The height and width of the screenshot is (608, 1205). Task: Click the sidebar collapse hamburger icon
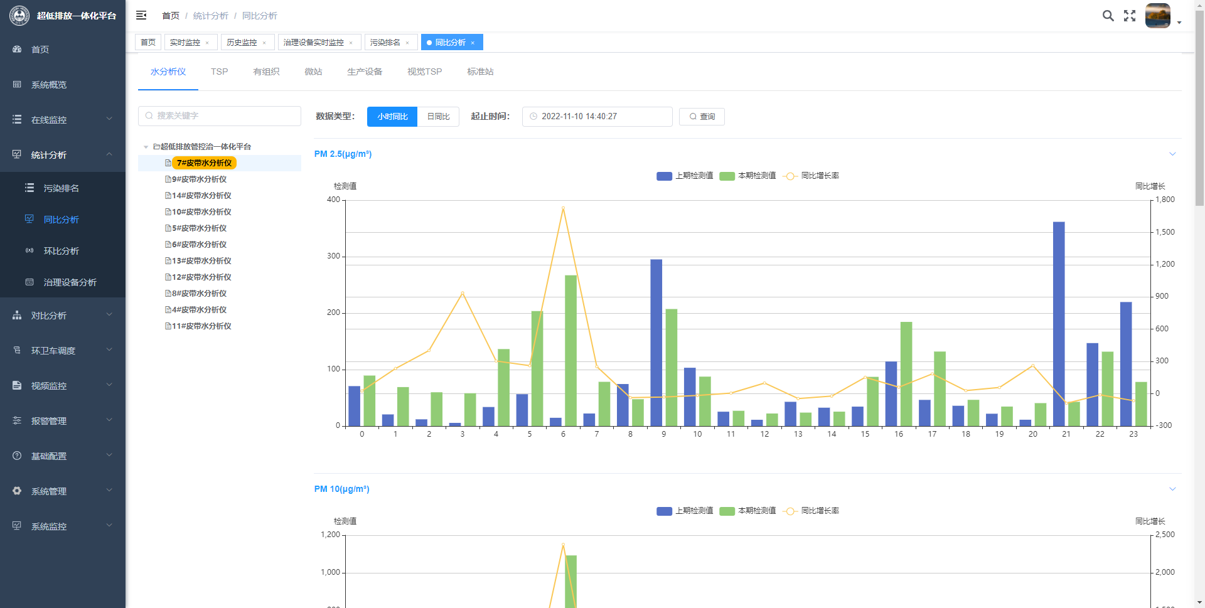click(x=141, y=15)
